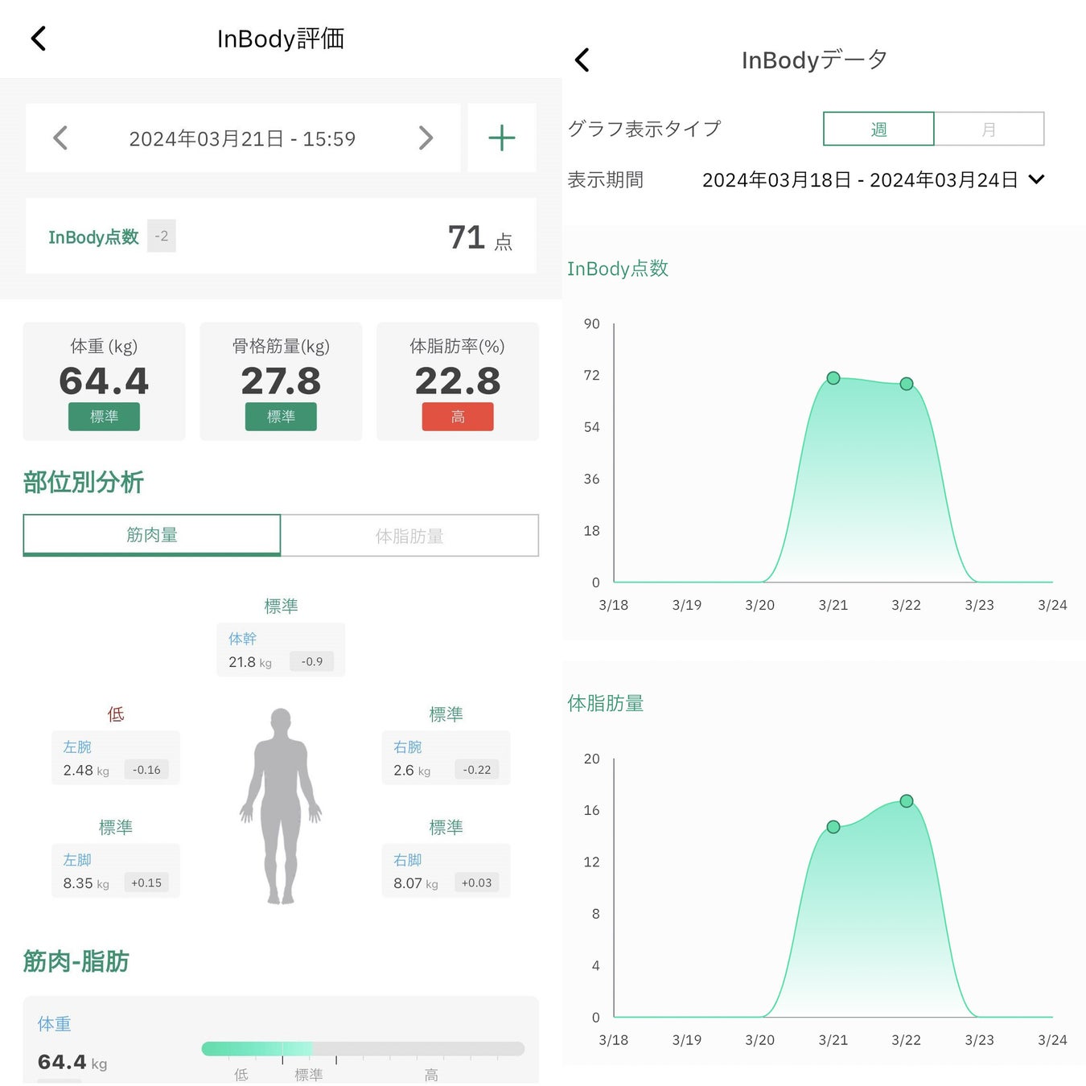Add a new InBody record

[502, 138]
